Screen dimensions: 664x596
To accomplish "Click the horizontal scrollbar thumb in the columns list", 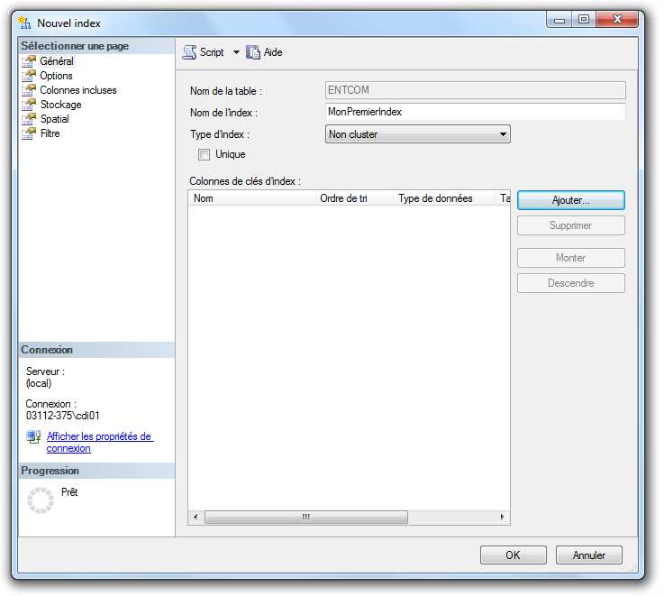I will coord(305,518).
